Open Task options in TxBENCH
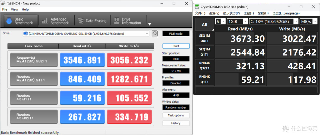This screenshot has width=320, height=135. (176, 115)
